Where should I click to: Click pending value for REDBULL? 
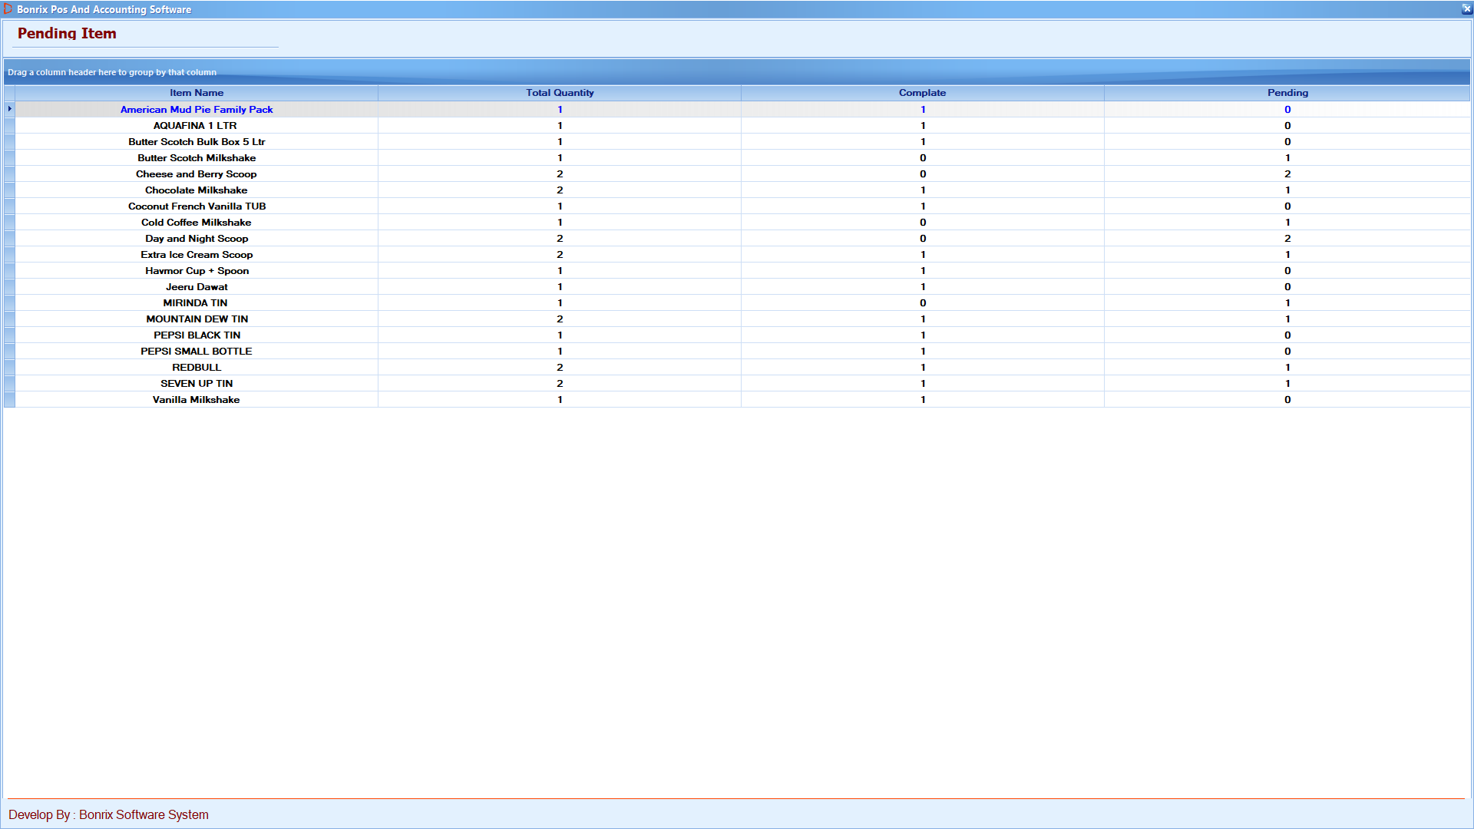pyautogui.click(x=1287, y=368)
